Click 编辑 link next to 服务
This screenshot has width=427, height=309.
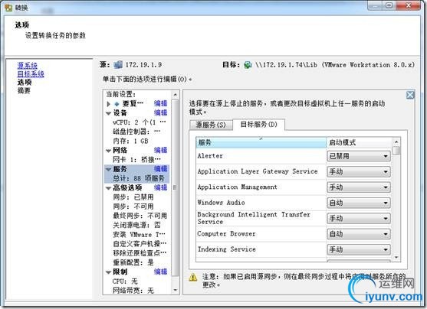tap(160, 169)
